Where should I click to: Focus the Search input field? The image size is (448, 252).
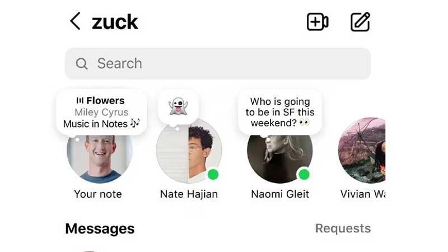point(224,64)
